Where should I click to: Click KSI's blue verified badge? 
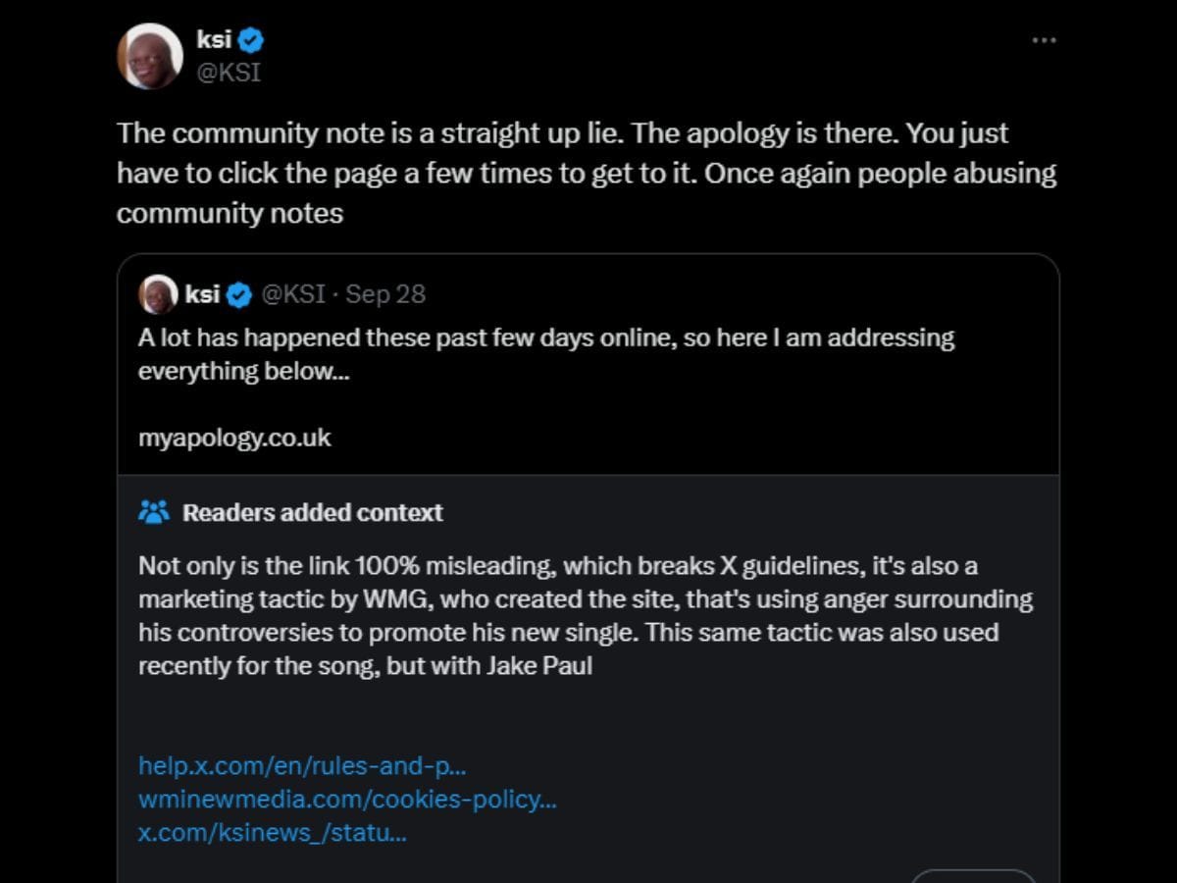pyautogui.click(x=252, y=39)
